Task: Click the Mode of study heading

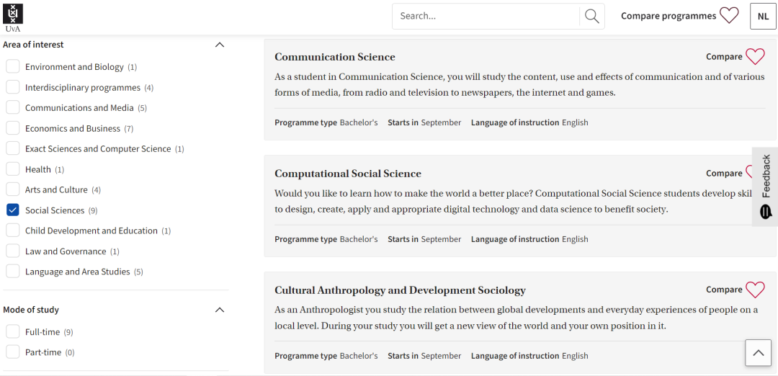Action: click(31, 310)
